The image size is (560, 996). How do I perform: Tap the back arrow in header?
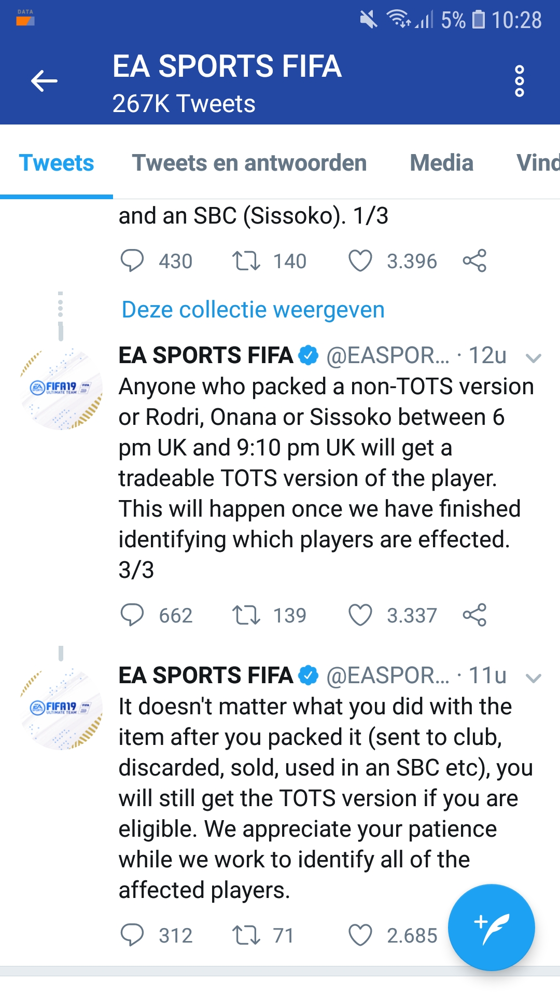44,81
